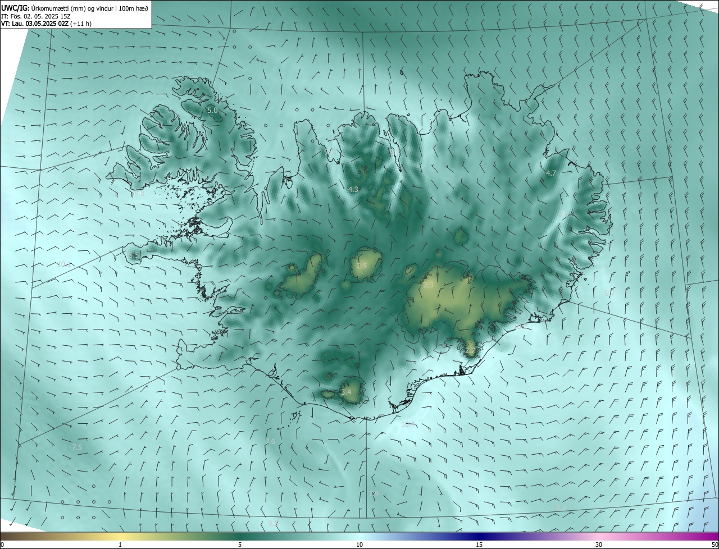The height and width of the screenshot is (549, 719).
Task: Click the 3.4 value on the southern glacier
Action: coord(346,392)
